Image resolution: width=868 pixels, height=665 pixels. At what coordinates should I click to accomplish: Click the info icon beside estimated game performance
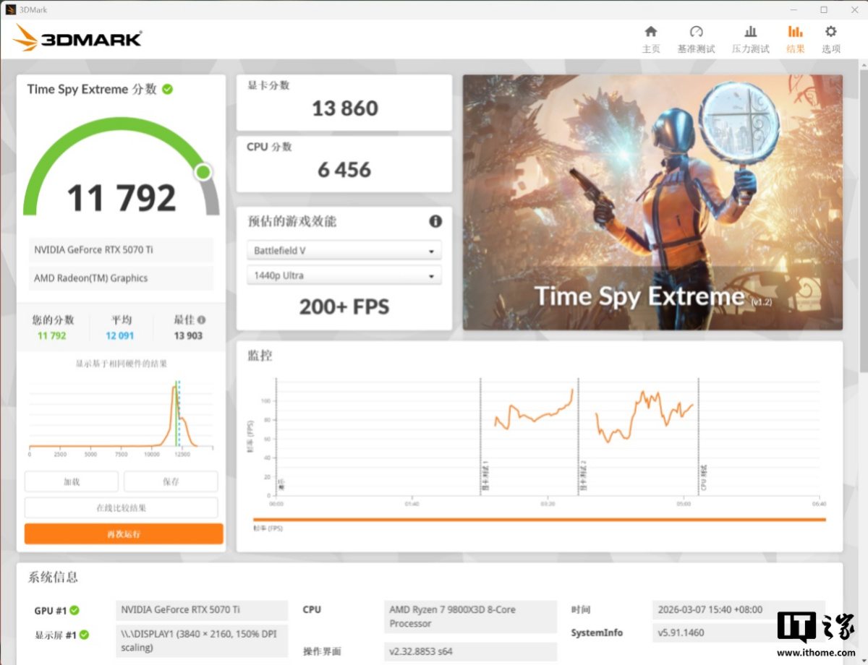[x=435, y=221]
